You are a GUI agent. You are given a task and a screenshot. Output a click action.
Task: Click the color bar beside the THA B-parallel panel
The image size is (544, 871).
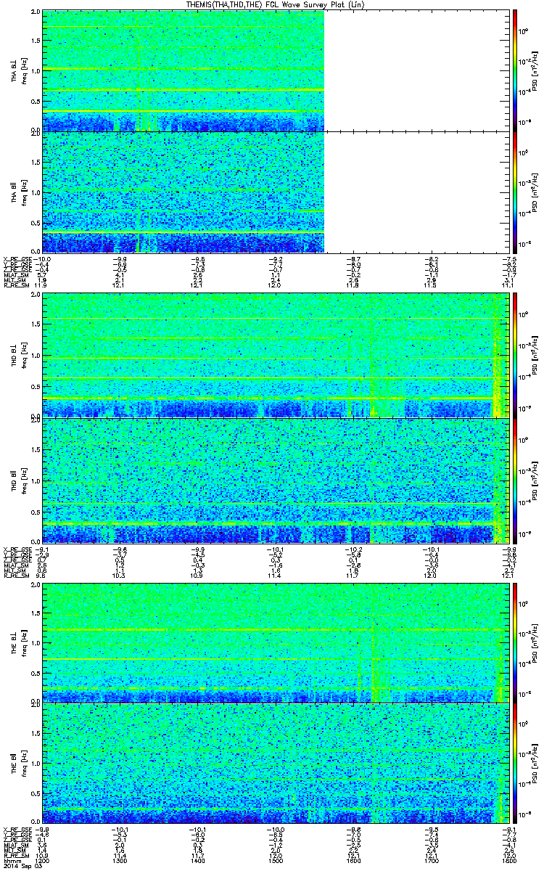pyautogui.click(x=515, y=192)
